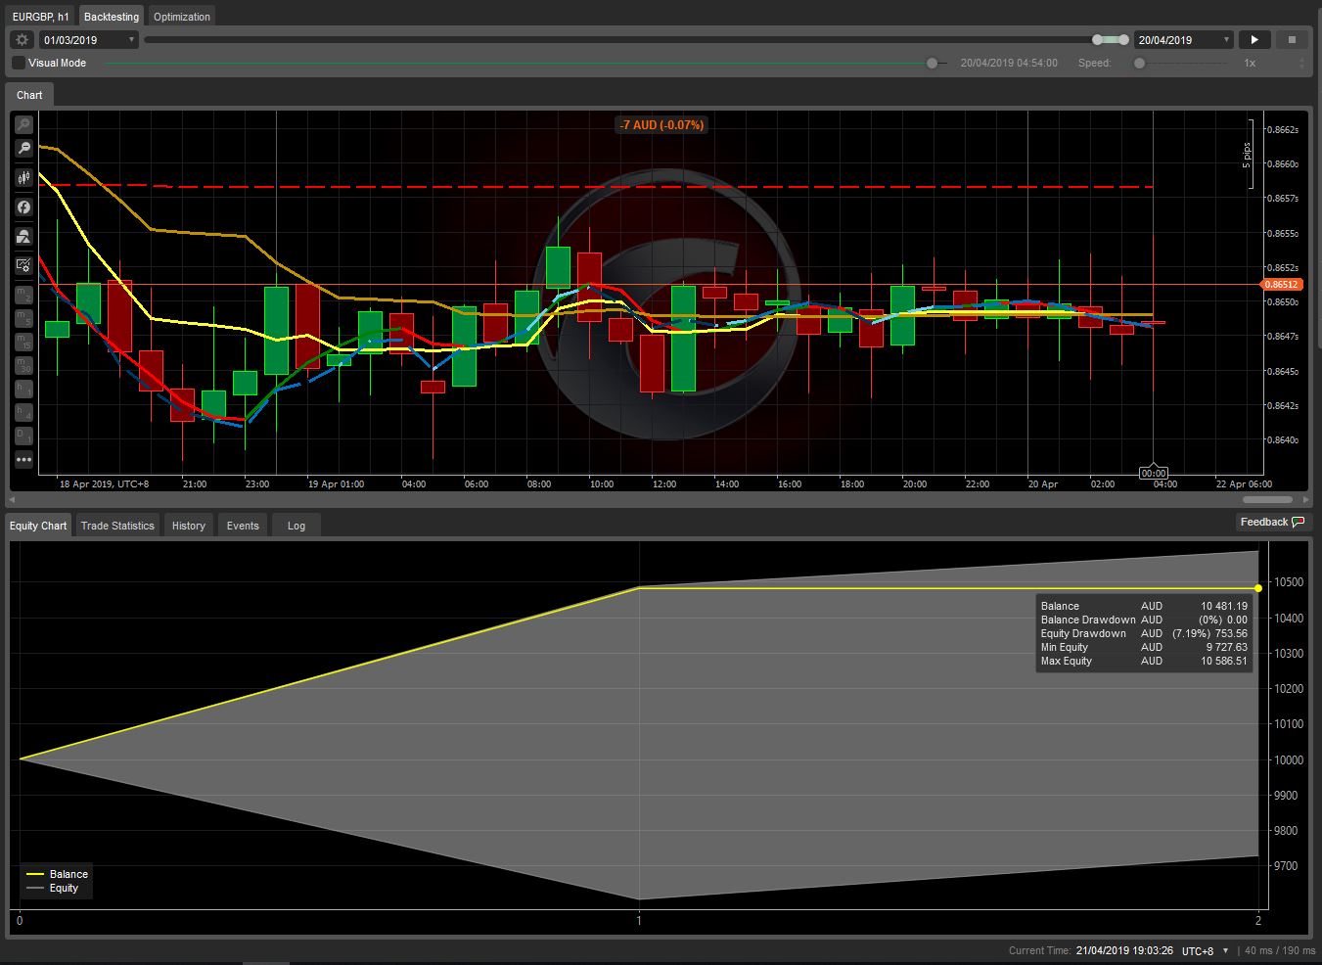Click the Feedback button
This screenshot has height=965, width=1322.
point(1273,522)
